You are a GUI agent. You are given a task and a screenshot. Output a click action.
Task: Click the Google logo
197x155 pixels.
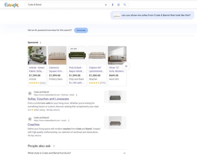tap(11, 5)
